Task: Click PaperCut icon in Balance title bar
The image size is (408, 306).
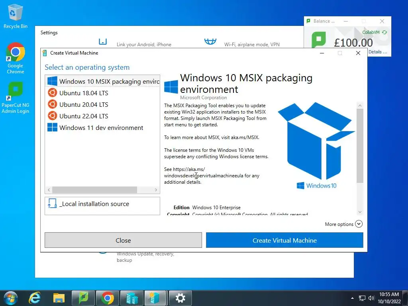Action: (308, 21)
